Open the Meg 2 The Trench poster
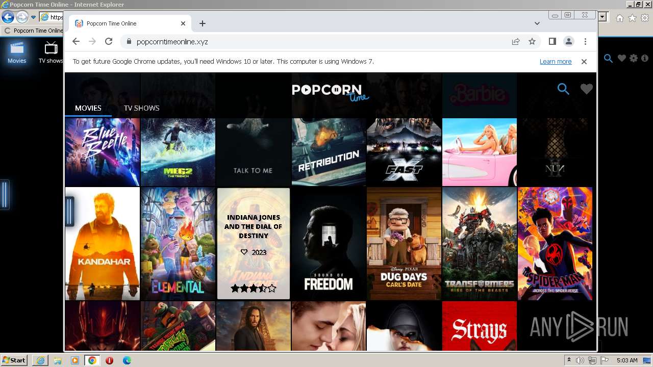This screenshot has height=367, width=653. click(x=178, y=152)
